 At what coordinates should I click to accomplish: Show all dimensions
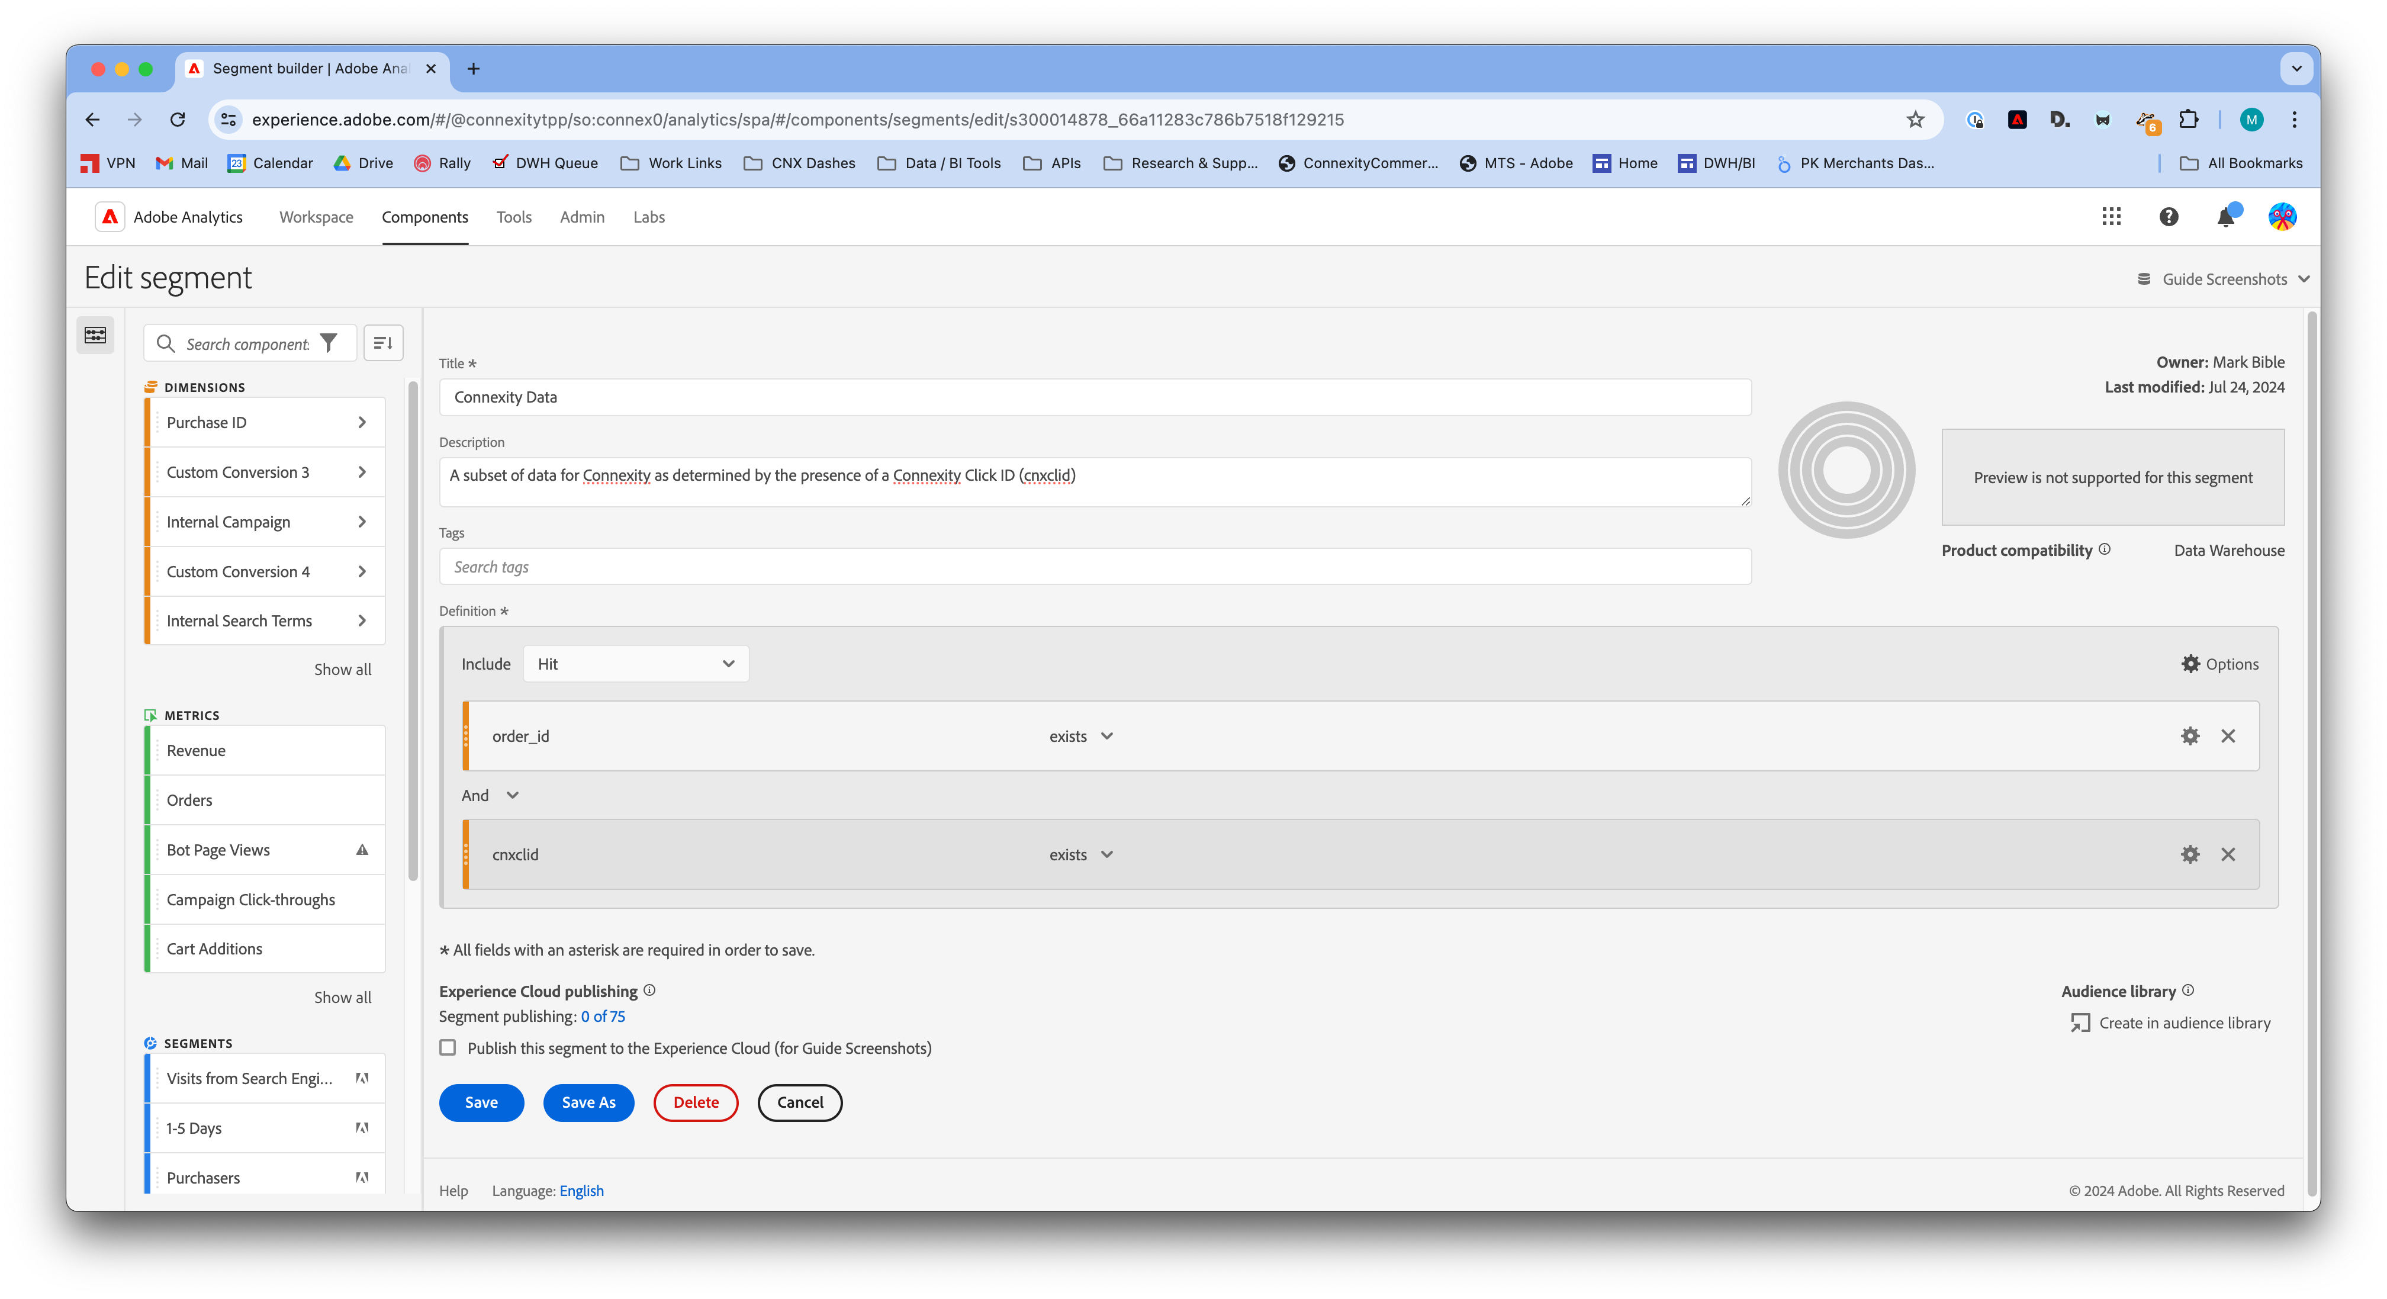tap(343, 669)
